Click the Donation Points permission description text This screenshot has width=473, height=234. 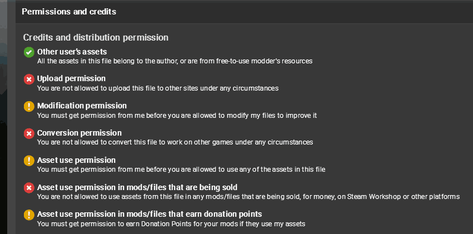171,224
